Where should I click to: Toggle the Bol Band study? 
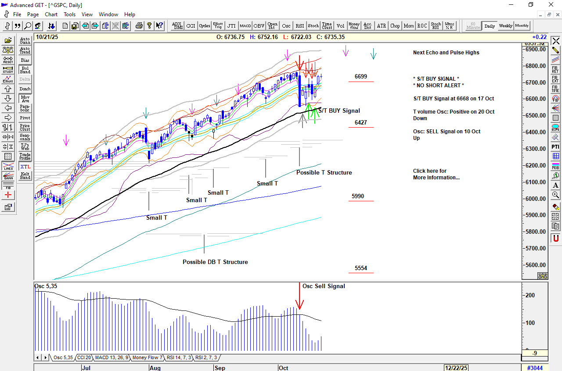click(x=25, y=70)
